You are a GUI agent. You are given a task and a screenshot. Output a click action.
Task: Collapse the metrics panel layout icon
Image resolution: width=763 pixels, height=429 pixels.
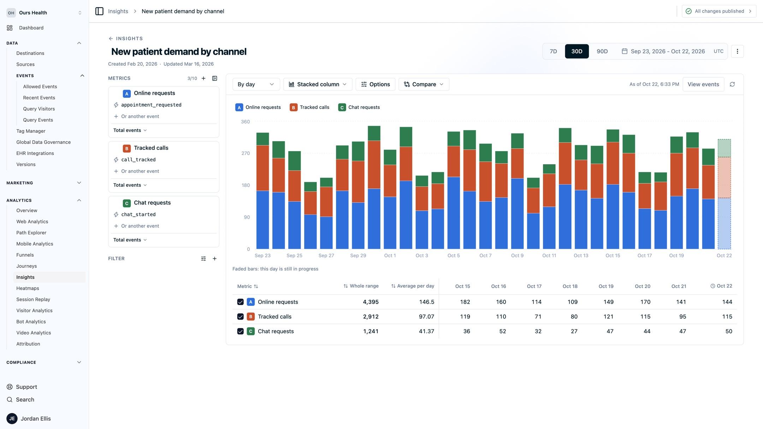tap(214, 78)
